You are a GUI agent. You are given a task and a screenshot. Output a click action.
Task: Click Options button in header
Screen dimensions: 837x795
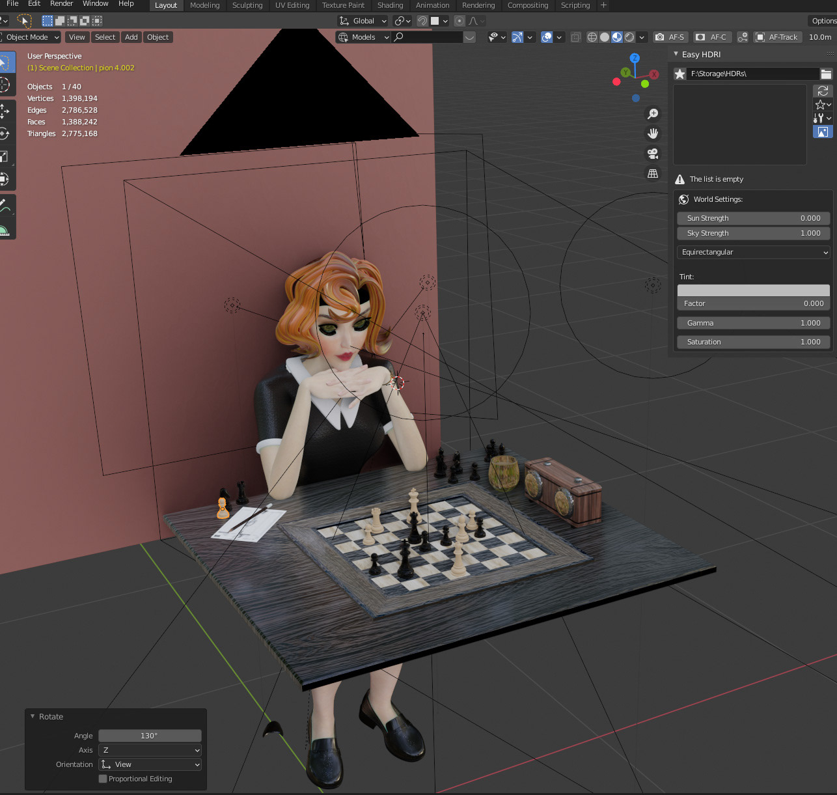823,21
